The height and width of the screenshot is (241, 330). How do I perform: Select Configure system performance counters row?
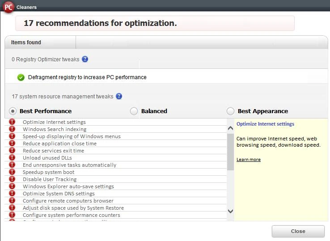pos(115,215)
